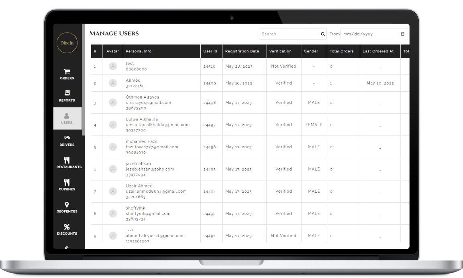Screen dimensions: 463x278
Task: Click Othman Alrayes' avatar thumbnail
Action: tap(113, 103)
